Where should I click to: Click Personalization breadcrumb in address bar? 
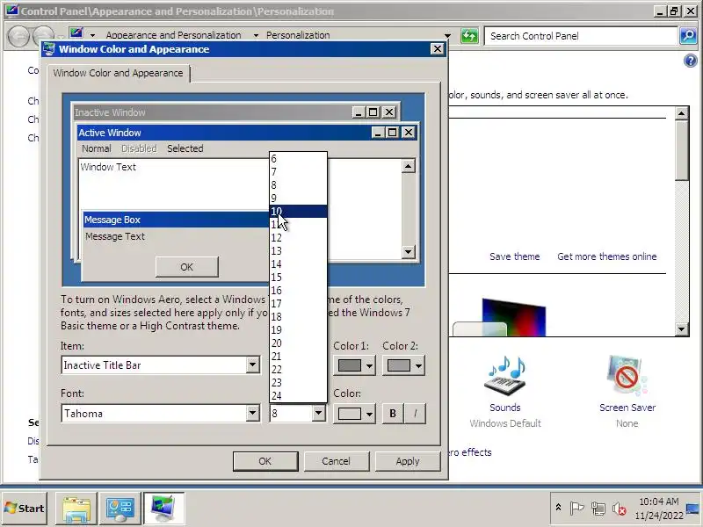point(298,35)
